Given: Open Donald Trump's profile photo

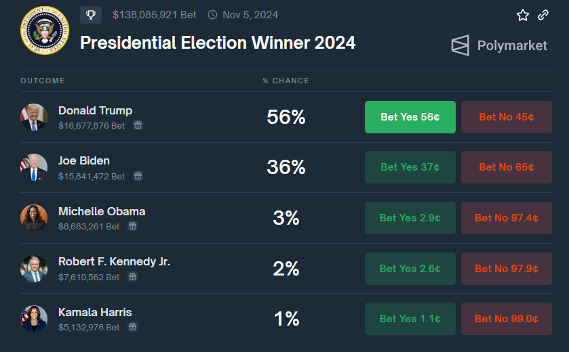Looking at the screenshot, I should point(34,117).
